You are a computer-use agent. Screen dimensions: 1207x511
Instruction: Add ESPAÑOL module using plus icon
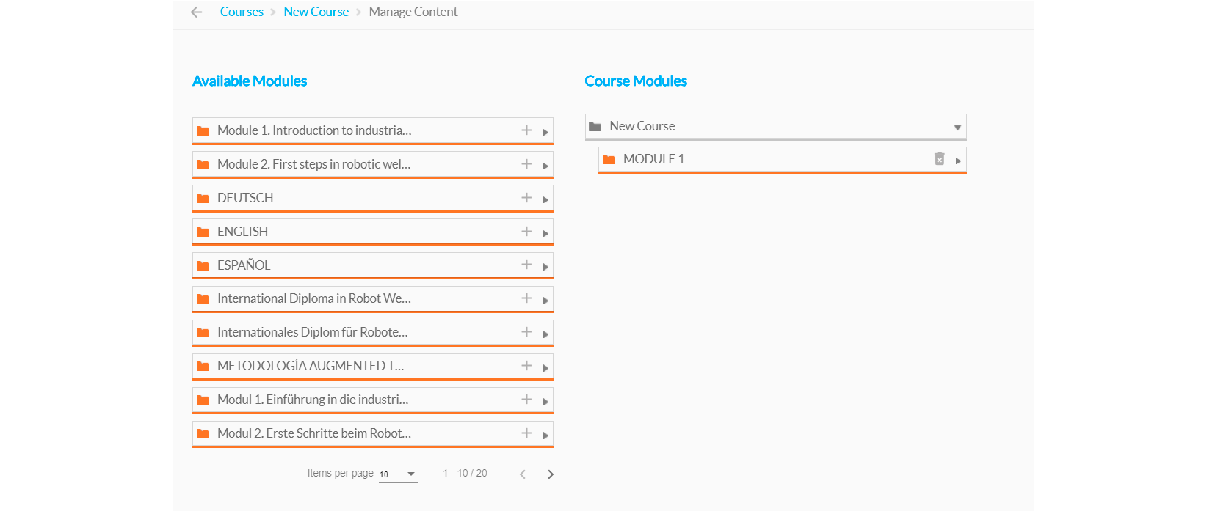pos(526,265)
